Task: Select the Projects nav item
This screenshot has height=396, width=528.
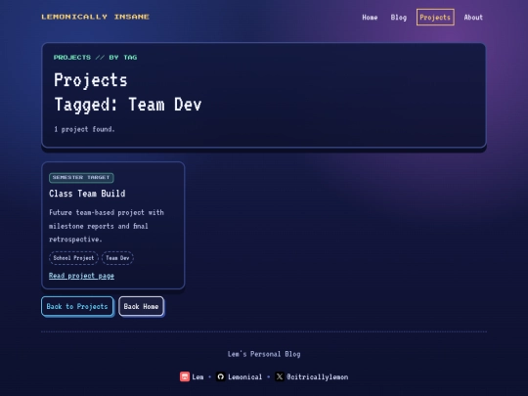Action: click(x=435, y=18)
